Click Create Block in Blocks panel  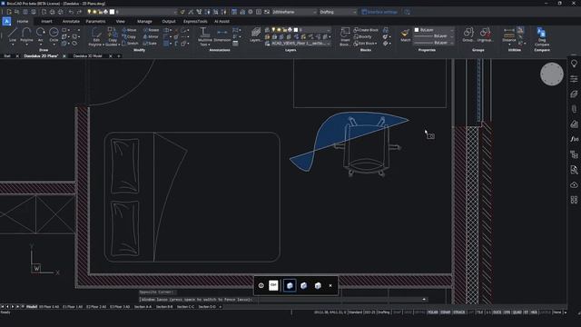[x=366, y=30]
